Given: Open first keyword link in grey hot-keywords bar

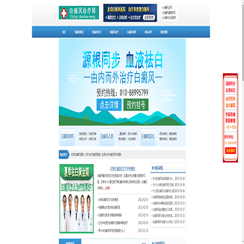Looking at the screenshot, I should (x=77, y=155).
